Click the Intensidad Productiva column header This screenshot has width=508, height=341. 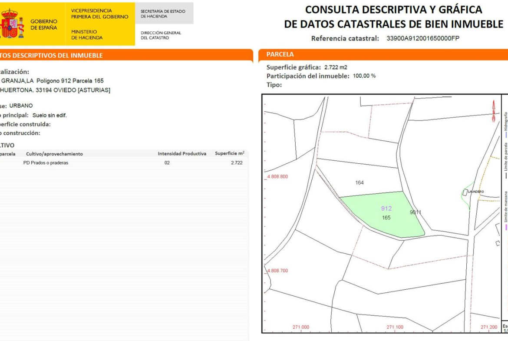point(182,154)
